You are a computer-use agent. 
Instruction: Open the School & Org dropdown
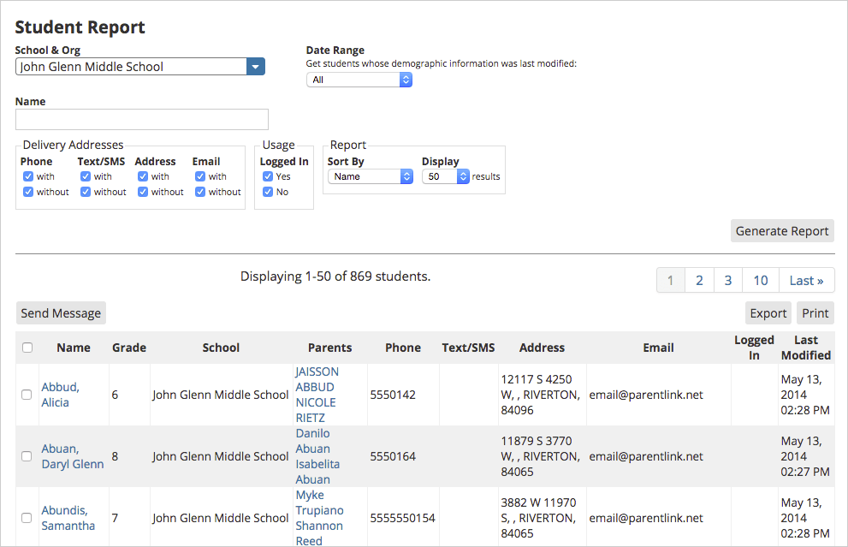[255, 65]
